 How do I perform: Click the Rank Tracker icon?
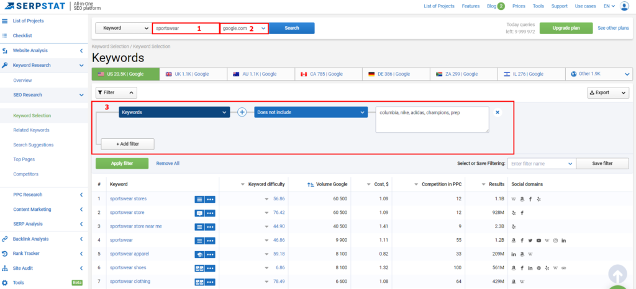pos(5,254)
